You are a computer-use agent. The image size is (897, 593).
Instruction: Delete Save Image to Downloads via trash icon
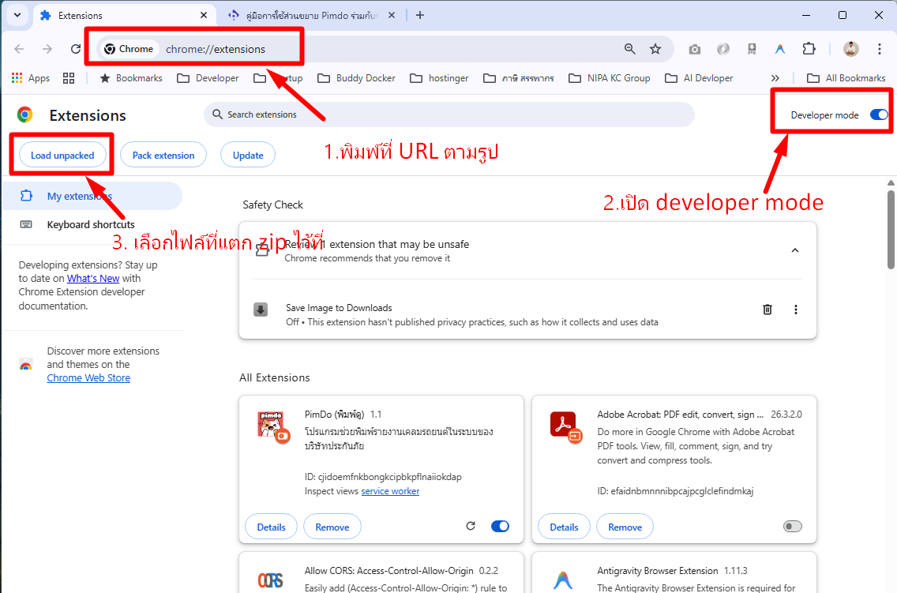(767, 310)
